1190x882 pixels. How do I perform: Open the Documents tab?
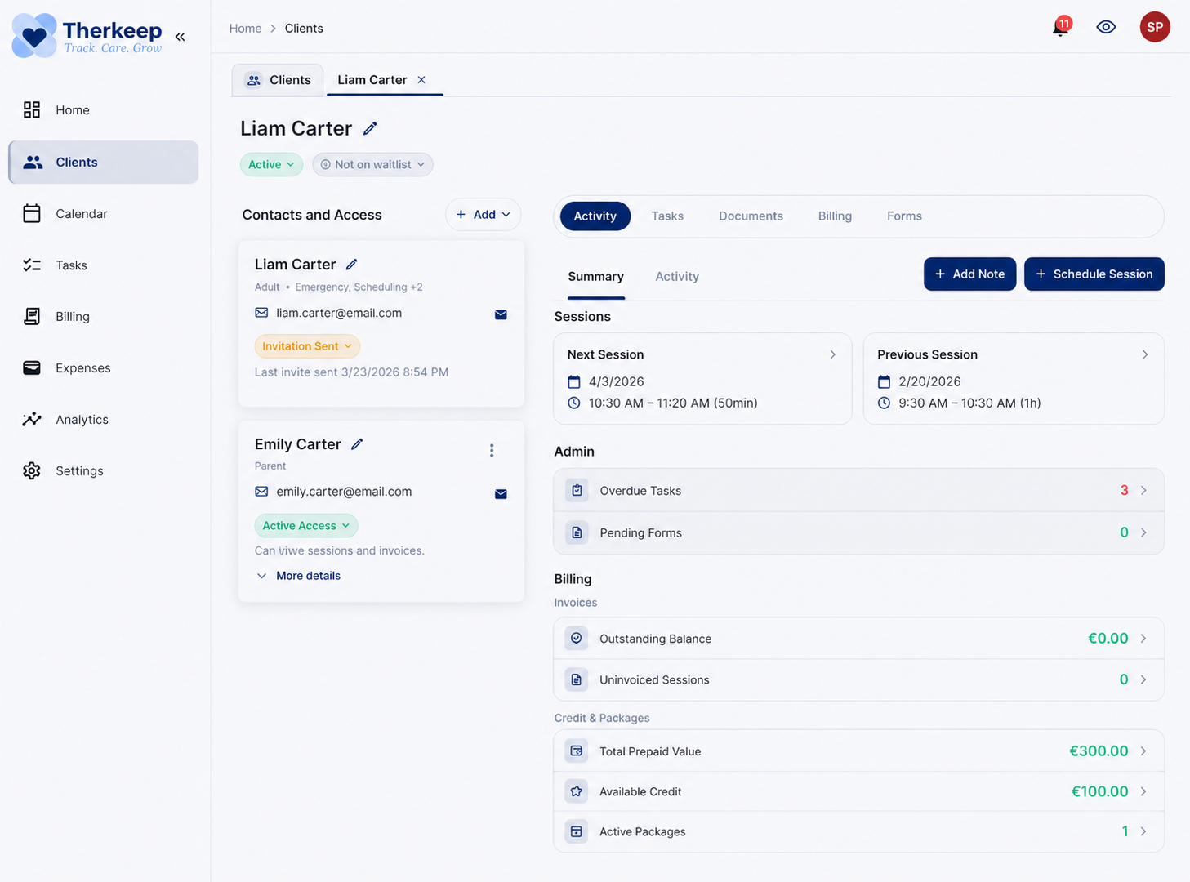[751, 216]
